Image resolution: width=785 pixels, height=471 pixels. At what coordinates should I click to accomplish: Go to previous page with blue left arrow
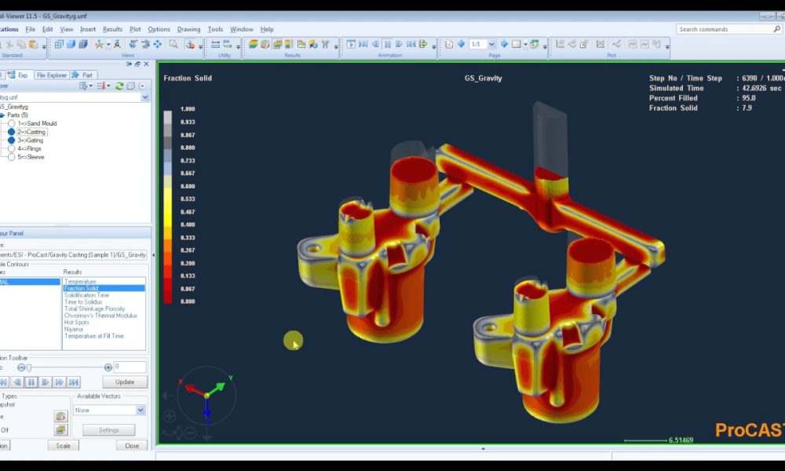tap(461, 44)
